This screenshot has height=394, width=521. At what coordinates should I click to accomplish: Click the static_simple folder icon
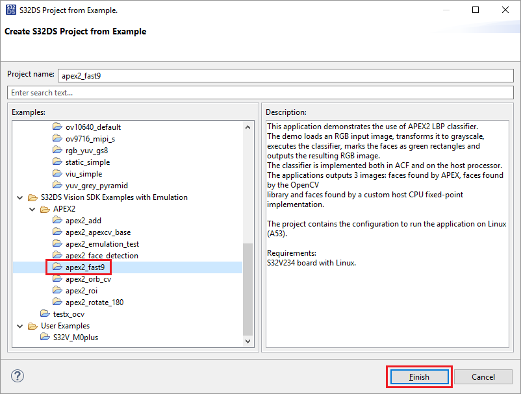(x=57, y=162)
